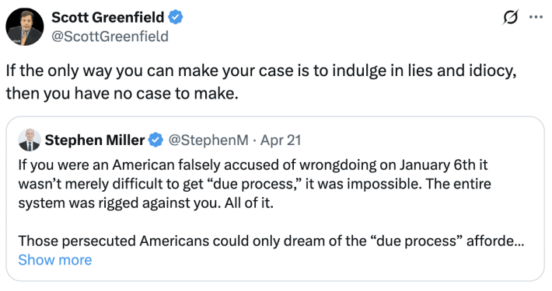Image resolution: width=552 pixels, height=291 pixels.
Task: Click main post text about lies and idiocy
Action: point(261,71)
